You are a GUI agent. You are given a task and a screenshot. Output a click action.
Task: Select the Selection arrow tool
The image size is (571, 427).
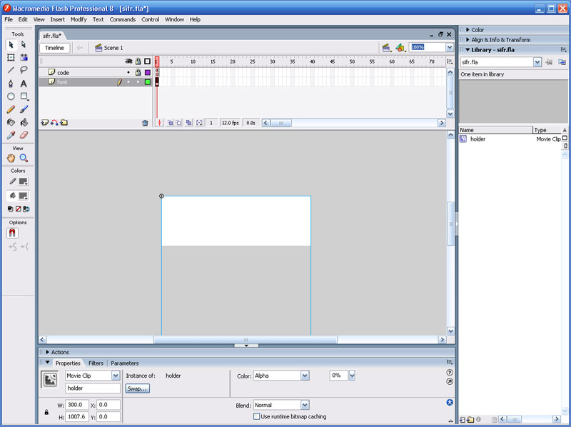(11, 45)
